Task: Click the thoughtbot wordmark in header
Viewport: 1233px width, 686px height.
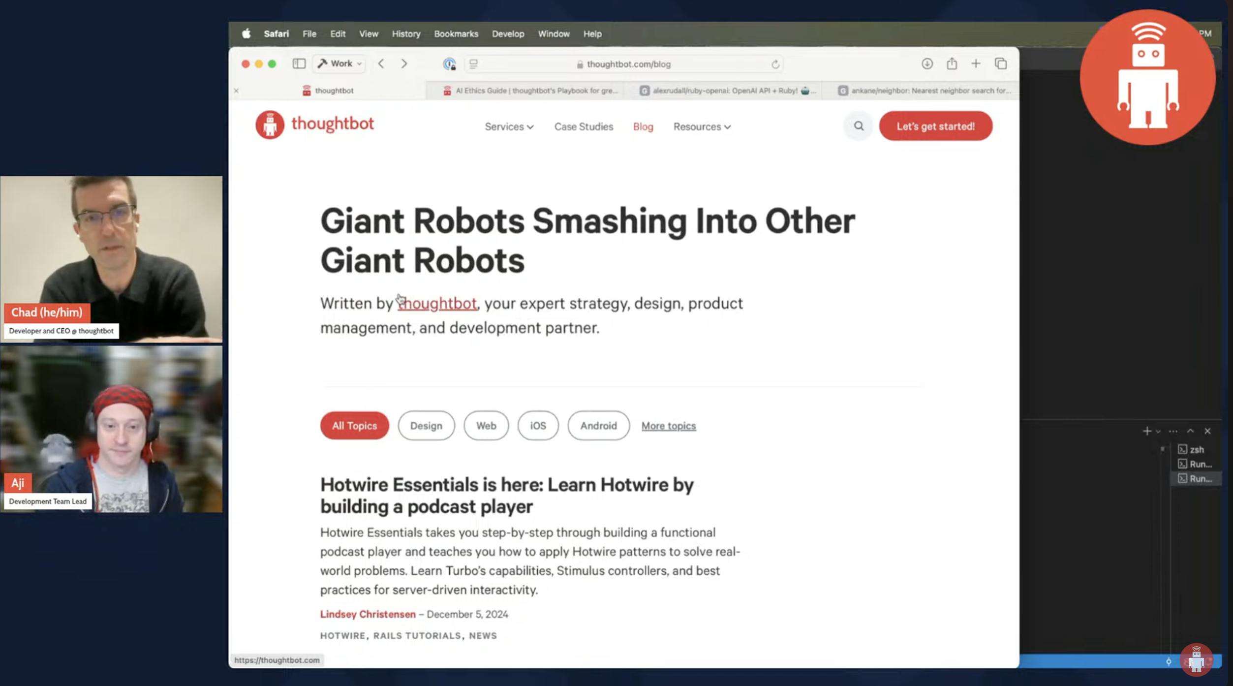Action: (333, 124)
